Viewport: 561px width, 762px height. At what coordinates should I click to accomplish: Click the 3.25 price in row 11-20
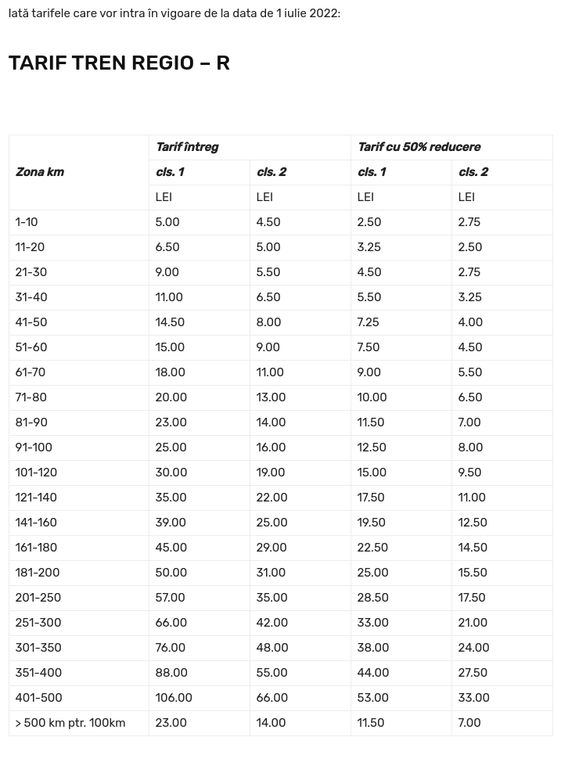(369, 247)
